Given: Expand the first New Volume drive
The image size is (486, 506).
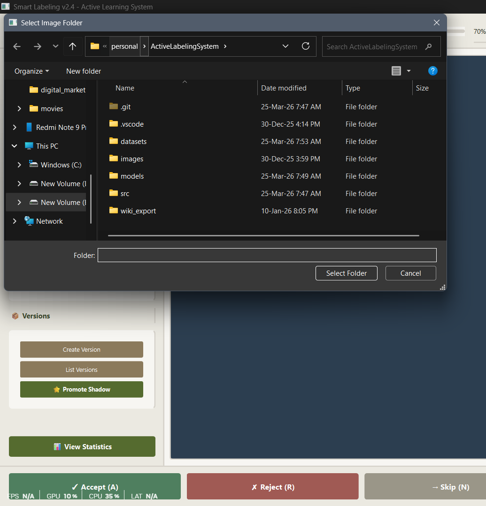Looking at the screenshot, I should [x=19, y=184].
